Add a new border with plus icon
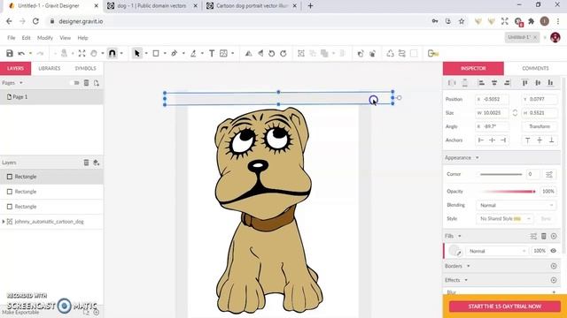Viewport: 567px width, 318px height. [554, 266]
